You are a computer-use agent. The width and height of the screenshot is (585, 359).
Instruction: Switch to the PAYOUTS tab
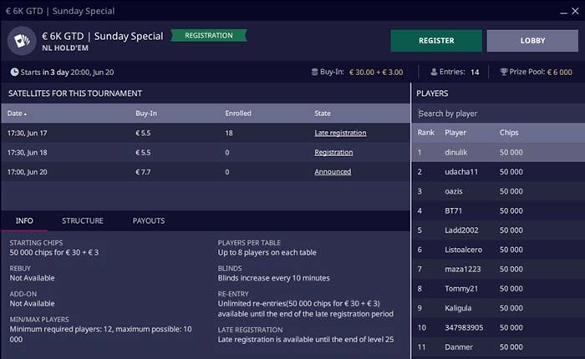click(149, 220)
